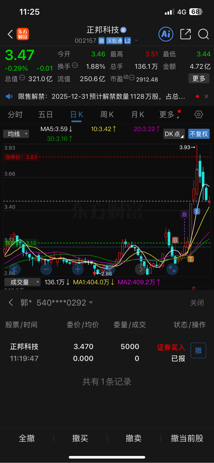Tap the order quantity 5000

[130, 347]
